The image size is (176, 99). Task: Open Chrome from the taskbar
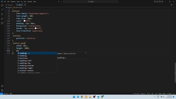pyautogui.click(x=82, y=97)
